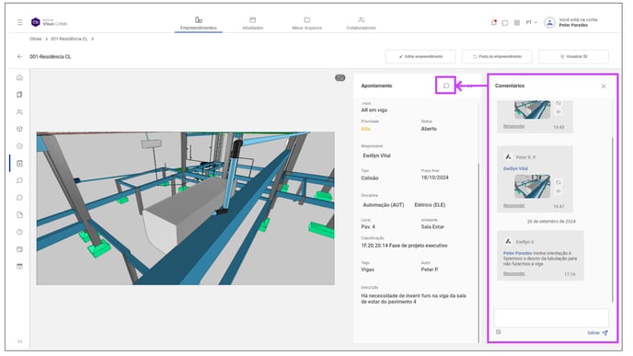Click the image icon on the 16:47 comment
Viewport: 633px width, 356px height.
558,182
